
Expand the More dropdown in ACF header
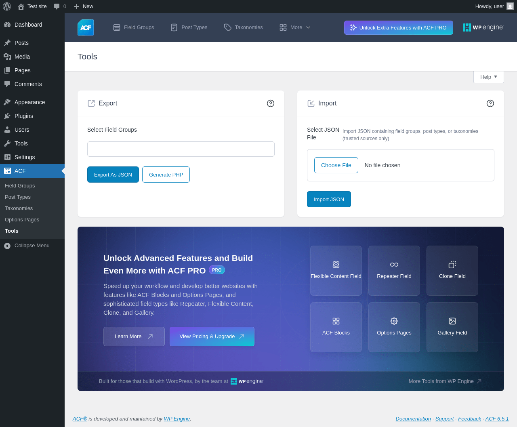[x=295, y=27]
